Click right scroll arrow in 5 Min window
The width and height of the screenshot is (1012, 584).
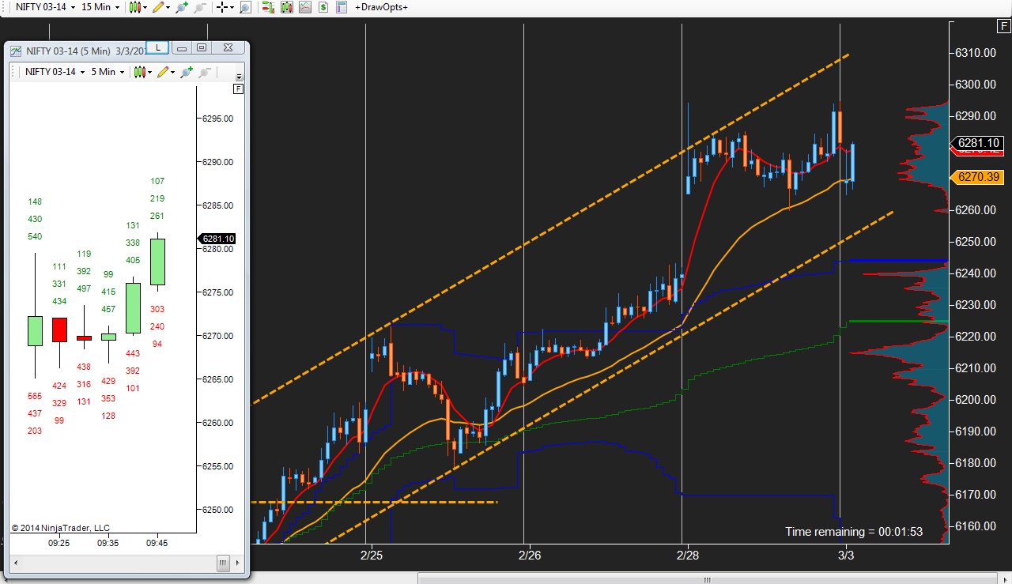[x=236, y=563]
